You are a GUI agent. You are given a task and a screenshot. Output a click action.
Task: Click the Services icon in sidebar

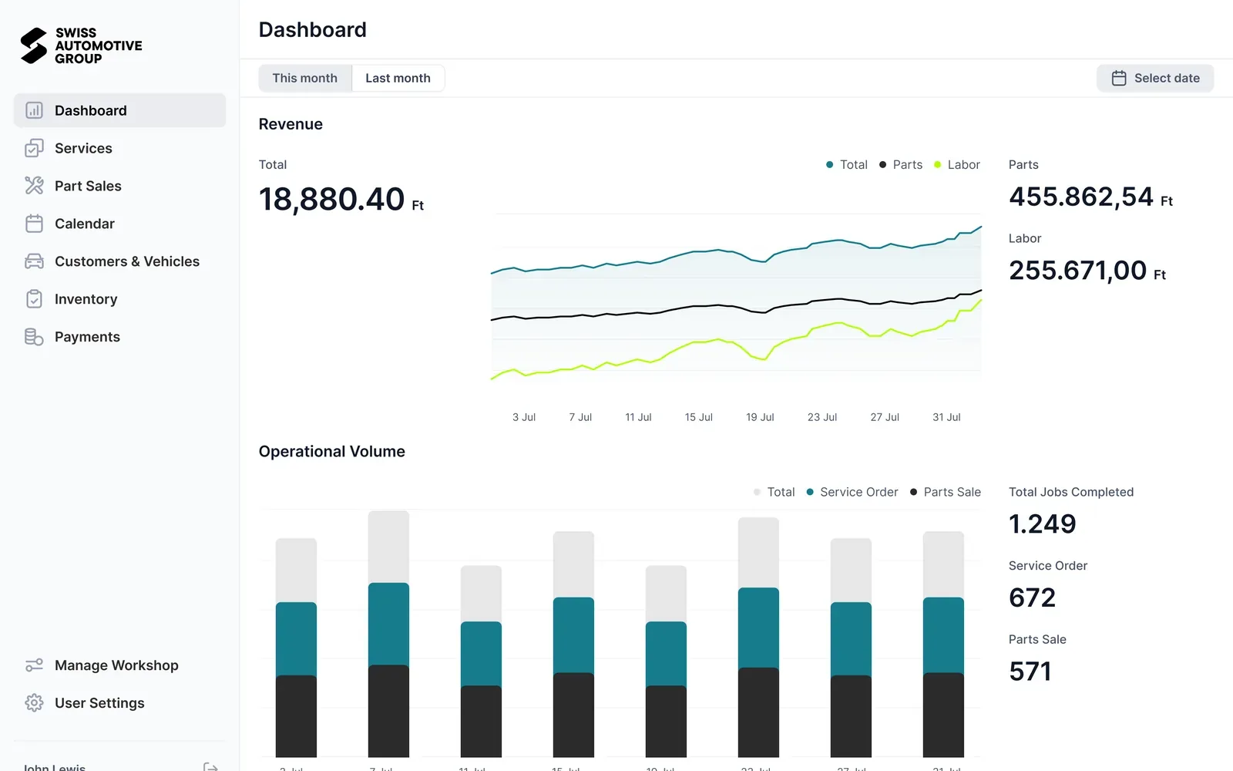point(34,148)
